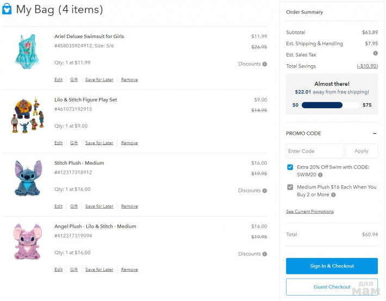Show Discounts info for Angel Plush
The width and height of the screenshot is (386, 301).
point(265,254)
